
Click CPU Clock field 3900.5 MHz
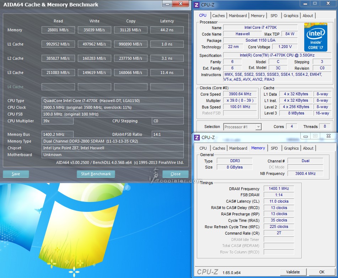113,107
